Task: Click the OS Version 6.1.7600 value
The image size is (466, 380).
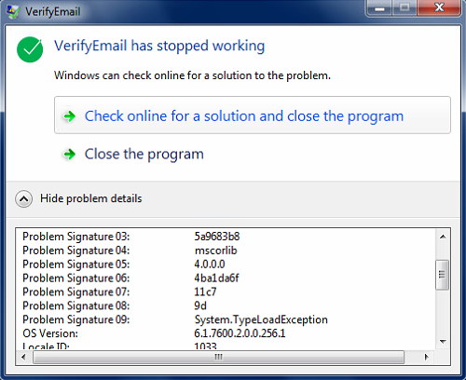Action: click(x=240, y=333)
